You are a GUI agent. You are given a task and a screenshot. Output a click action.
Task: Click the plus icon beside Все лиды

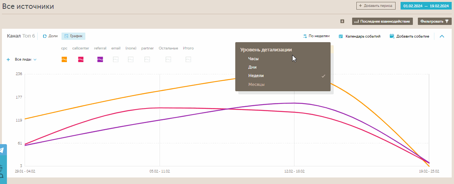tap(8, 60)
